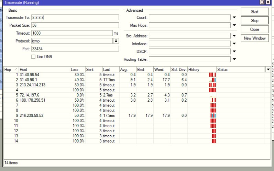Click the Packet Size field
Screen dimensions: 274x171
tap(75, 25)
